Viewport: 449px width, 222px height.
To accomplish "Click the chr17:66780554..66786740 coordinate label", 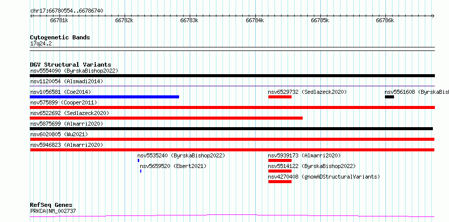I will tap(67, 11).
